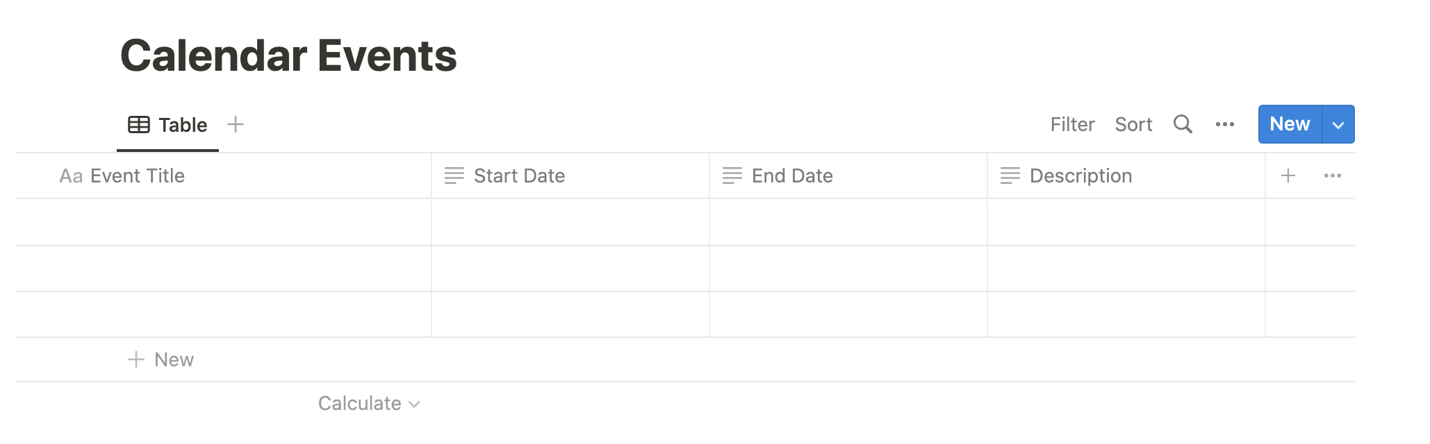Click the Calendar Events page title
This screenshot has height=444, width=1430.
click(288, 55)
